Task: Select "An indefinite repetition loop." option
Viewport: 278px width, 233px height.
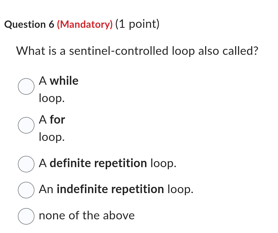Action: pos(26,190)
